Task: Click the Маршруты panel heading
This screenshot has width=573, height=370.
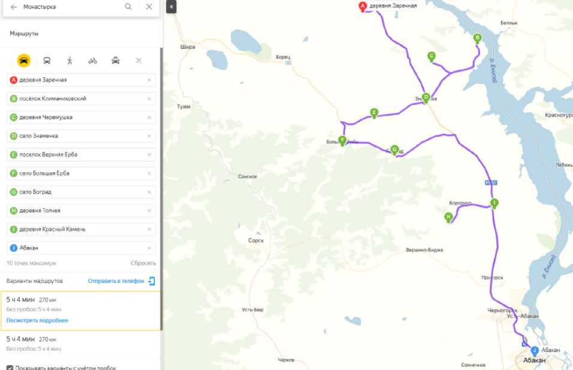Action: click(24, 34)
